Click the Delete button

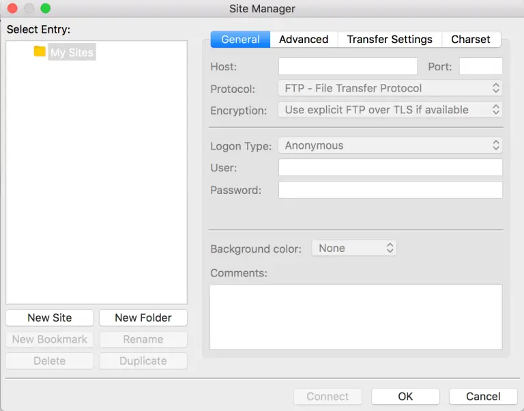[x=50, y=361]
